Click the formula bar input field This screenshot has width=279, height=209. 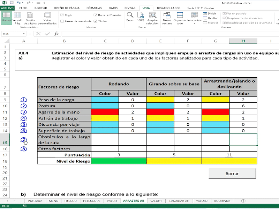tap(170, 34)
